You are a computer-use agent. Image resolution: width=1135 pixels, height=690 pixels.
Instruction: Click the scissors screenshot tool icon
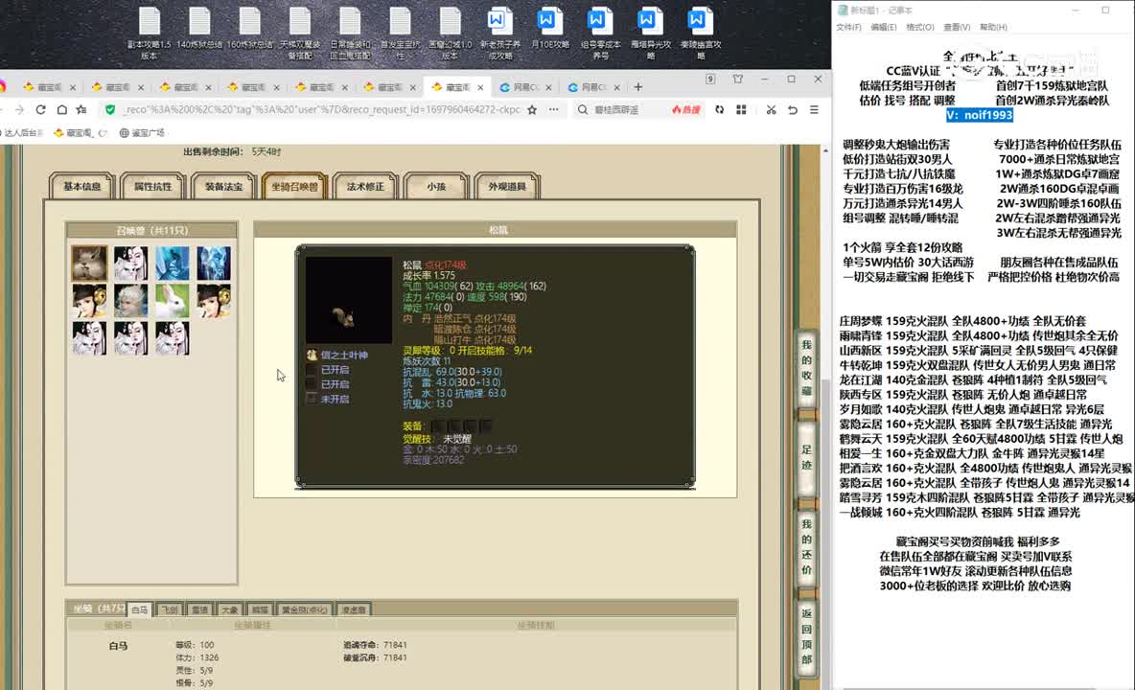click(x=771, y=110)
